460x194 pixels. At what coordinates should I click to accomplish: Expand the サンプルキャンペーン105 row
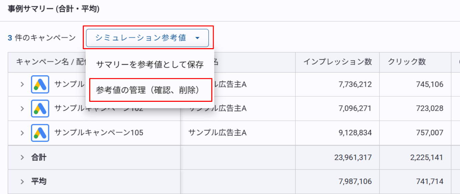22,133
